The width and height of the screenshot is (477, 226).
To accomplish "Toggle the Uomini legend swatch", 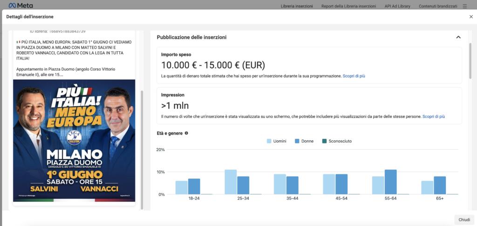I will click(x=269, y=141).
